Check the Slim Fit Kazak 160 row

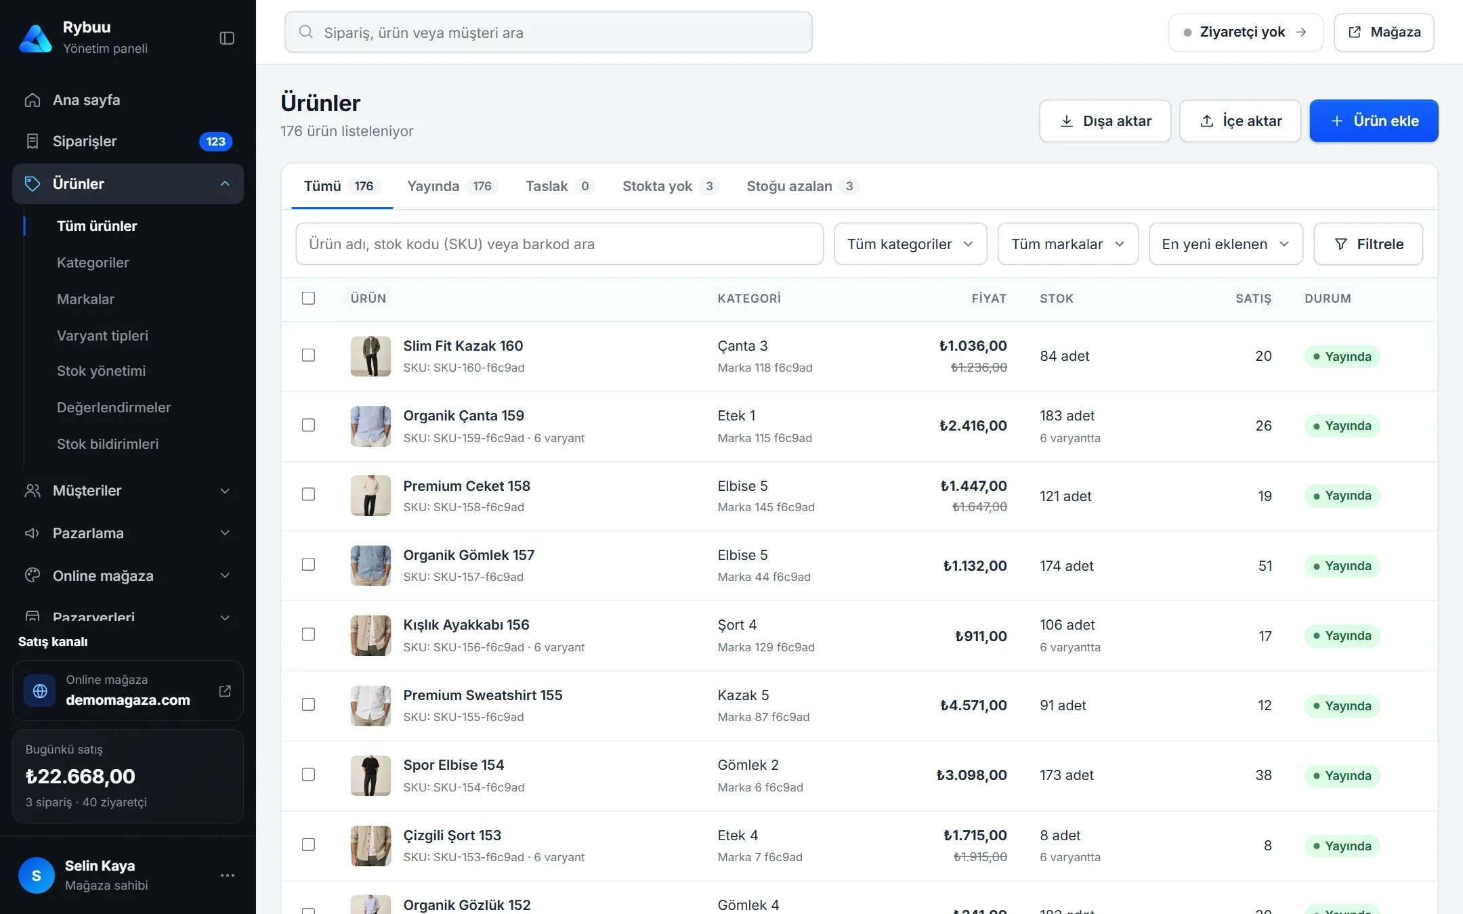(x=308, y=355)
